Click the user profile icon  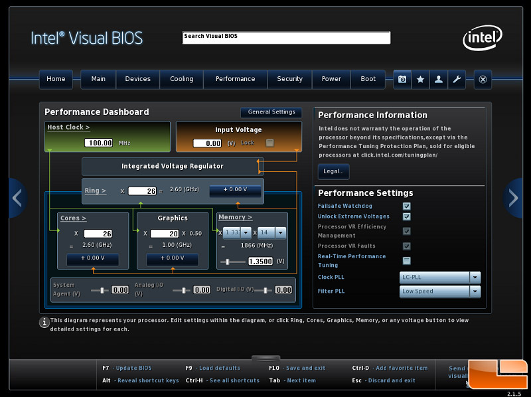[x=439, y=79]
